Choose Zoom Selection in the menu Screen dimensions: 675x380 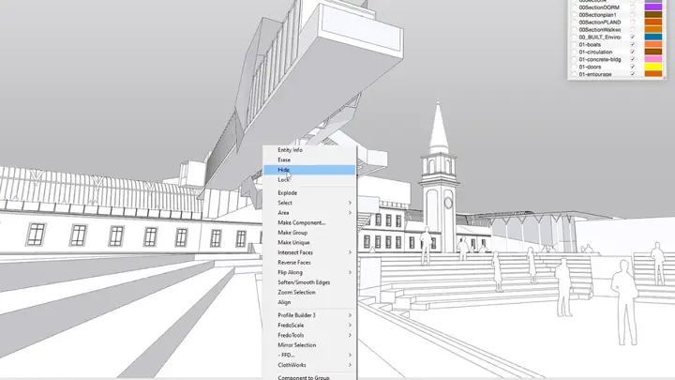309,292
